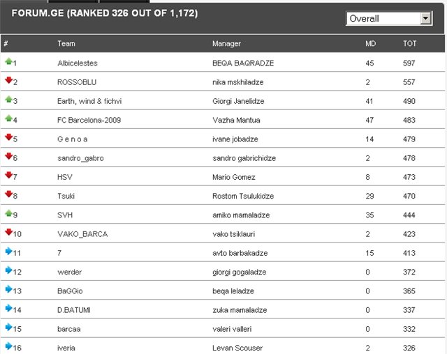Open the VAKO_BARCA team entry
The image size is (447, 354).
(x=82, y=234)
